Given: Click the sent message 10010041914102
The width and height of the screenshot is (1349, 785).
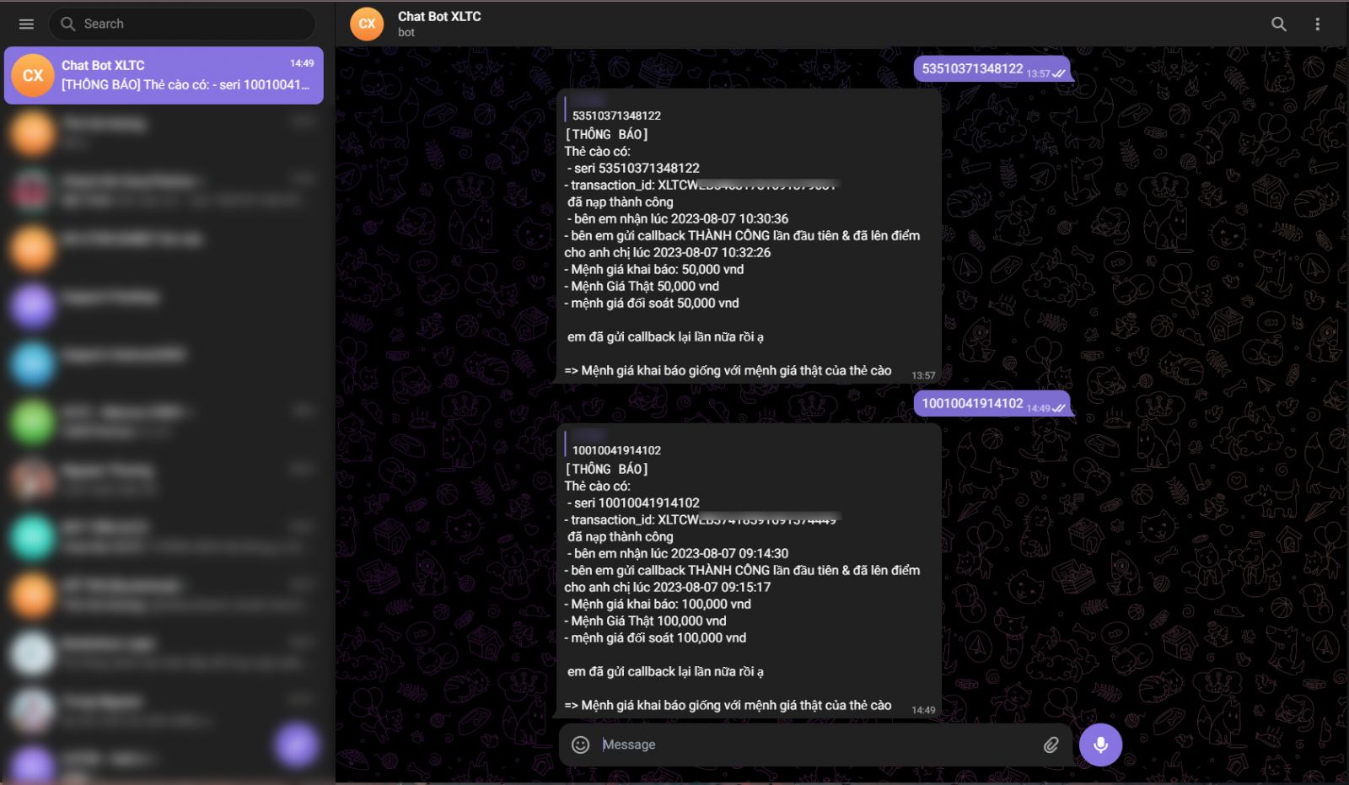Looking at the screenshot, I should (992, 404).
